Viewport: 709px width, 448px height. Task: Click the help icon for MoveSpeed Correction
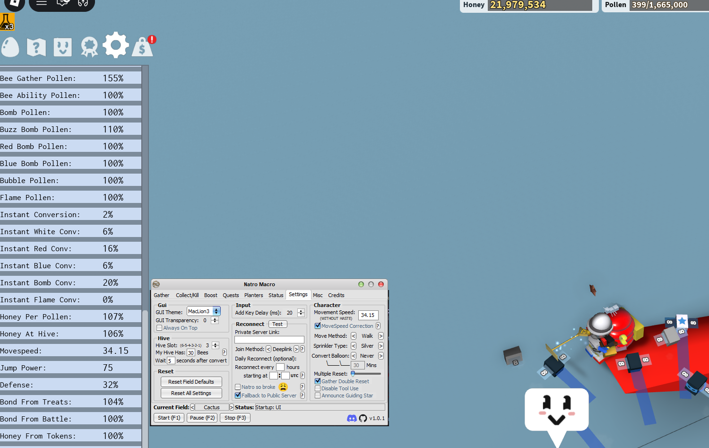[378, 326]
